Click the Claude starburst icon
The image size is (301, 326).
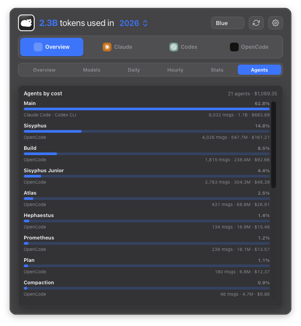click(107, 47)
